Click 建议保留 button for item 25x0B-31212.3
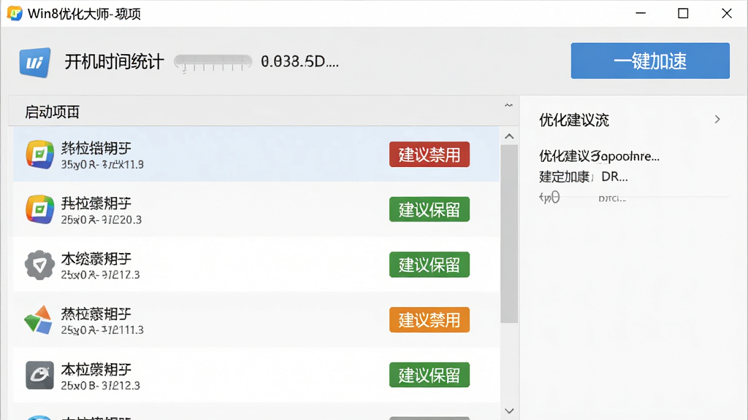The width and height of the screenshot is (748, 420). click(430, 376)
